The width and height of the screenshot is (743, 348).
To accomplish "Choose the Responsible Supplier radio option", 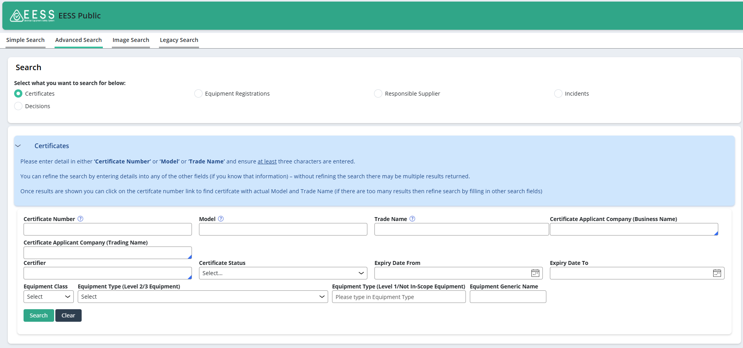I will point(378,94).
